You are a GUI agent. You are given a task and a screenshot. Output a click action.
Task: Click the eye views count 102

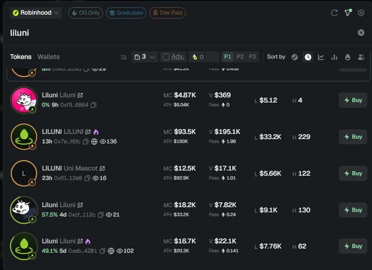[125, 251]
